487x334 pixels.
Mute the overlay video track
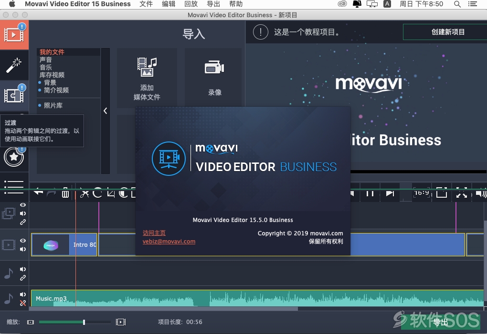click(x=23, y=213)
